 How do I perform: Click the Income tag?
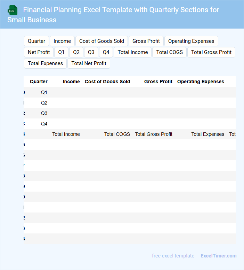click(x=62, y=41)
